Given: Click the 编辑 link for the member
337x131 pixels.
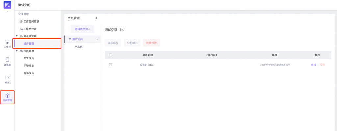Looking at the screenshot, I should (x=314, y=65).
